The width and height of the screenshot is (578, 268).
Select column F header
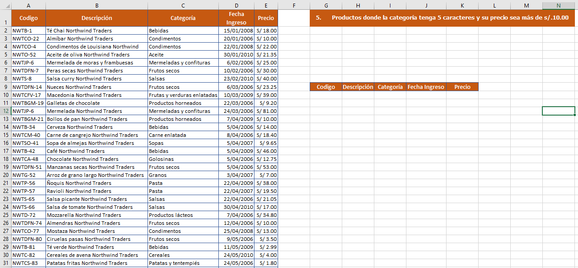[x=294, y=5]
